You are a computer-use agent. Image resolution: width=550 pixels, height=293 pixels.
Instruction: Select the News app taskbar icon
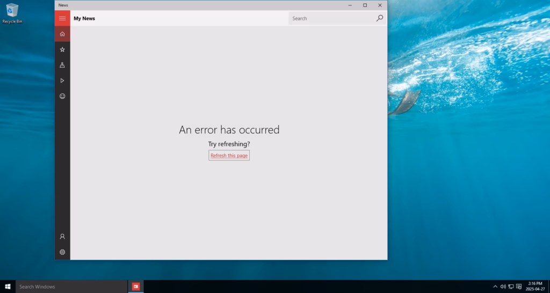pyautogui.click(x=136, y=287)
